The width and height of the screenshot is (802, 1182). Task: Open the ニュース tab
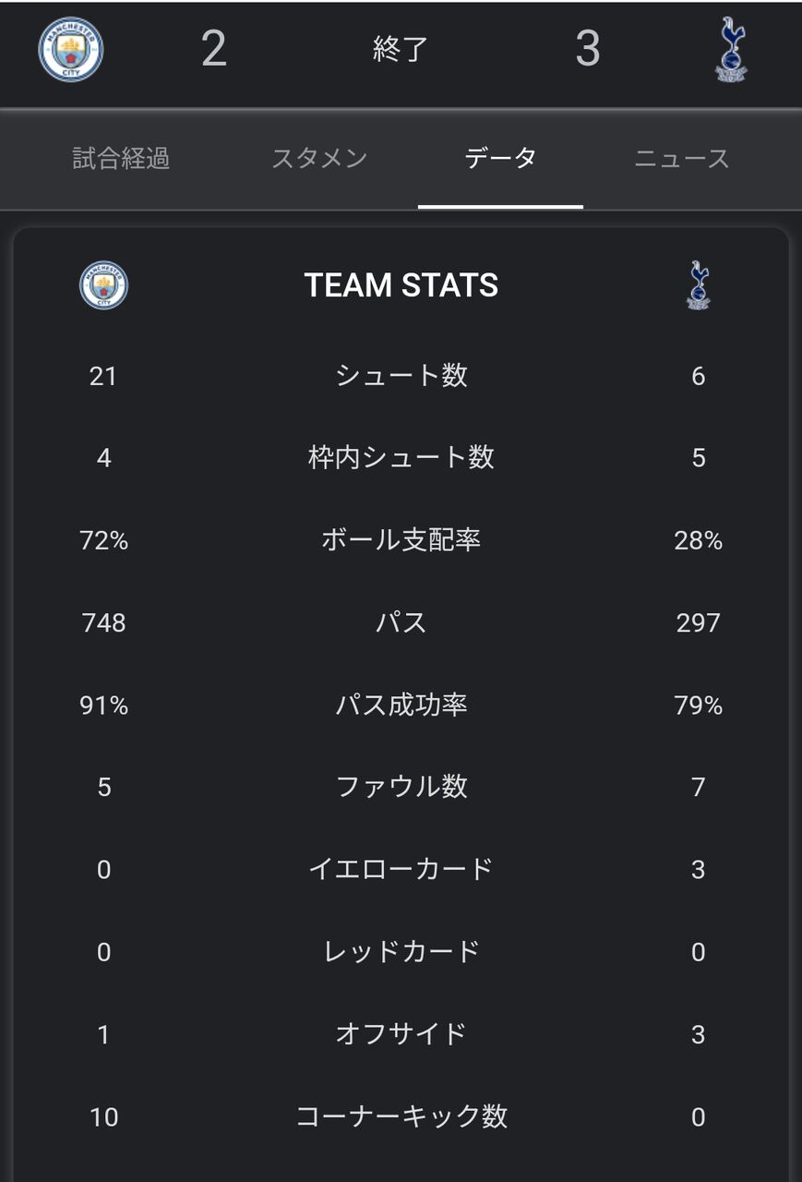click(681, 159)
